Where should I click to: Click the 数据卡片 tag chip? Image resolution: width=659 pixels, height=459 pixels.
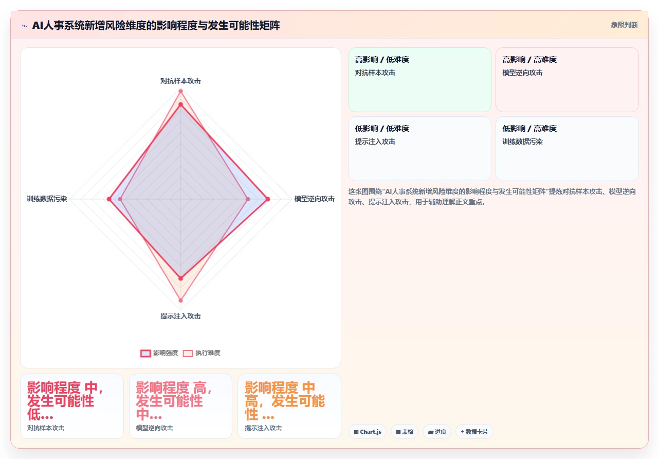[474, 432]
